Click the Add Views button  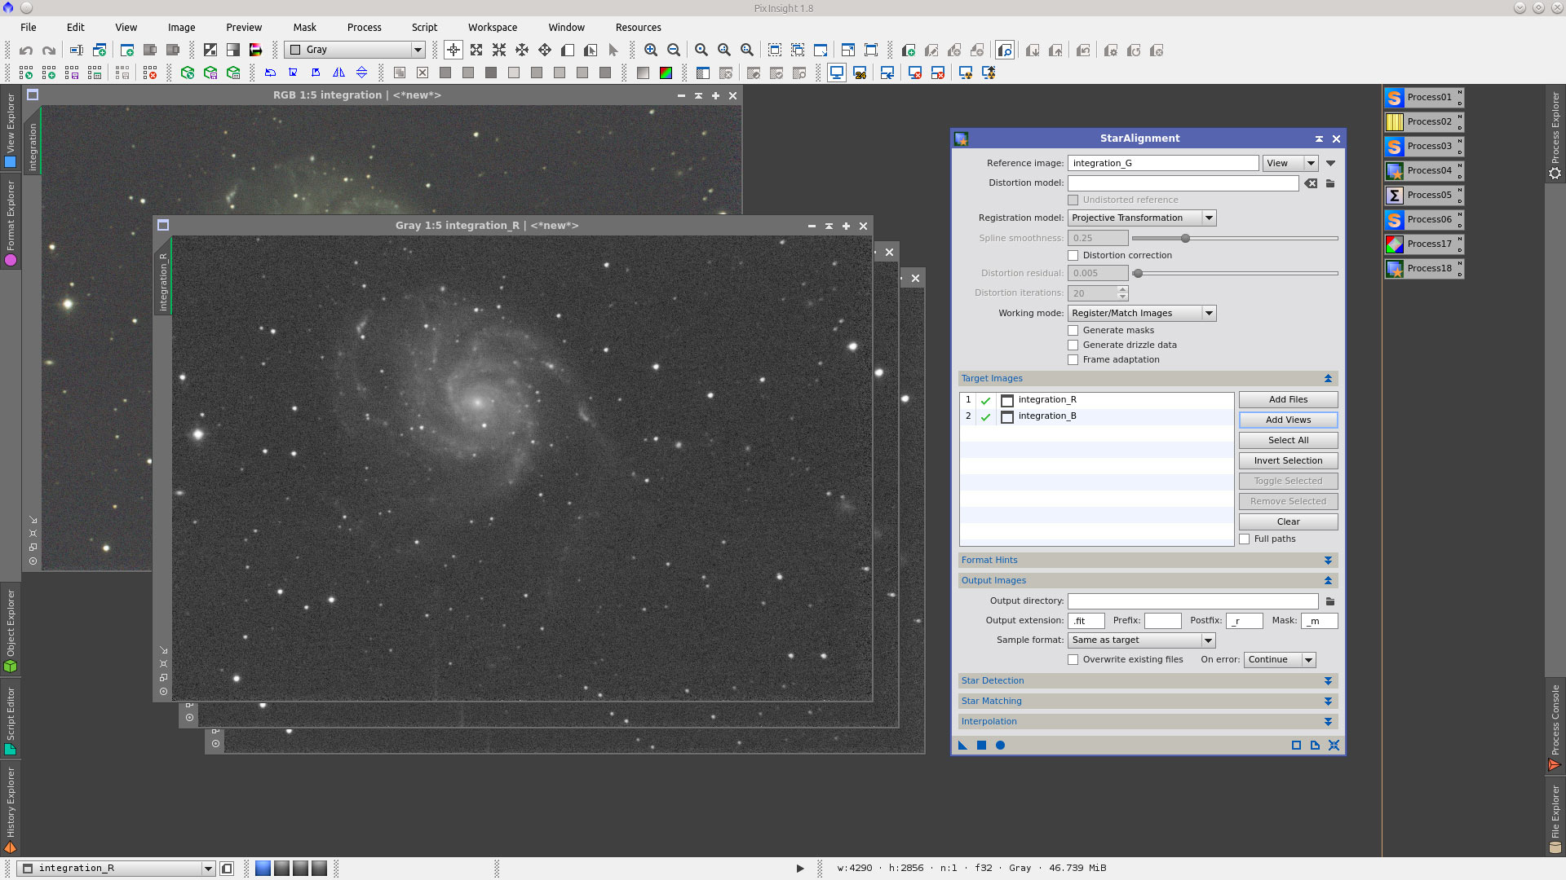[x=1288, y=420]
